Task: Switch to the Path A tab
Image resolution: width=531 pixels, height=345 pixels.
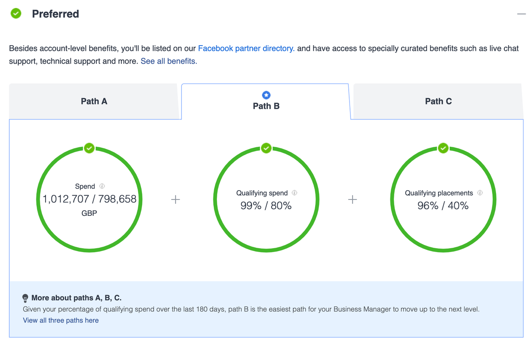Action: (x=94, y=101)
